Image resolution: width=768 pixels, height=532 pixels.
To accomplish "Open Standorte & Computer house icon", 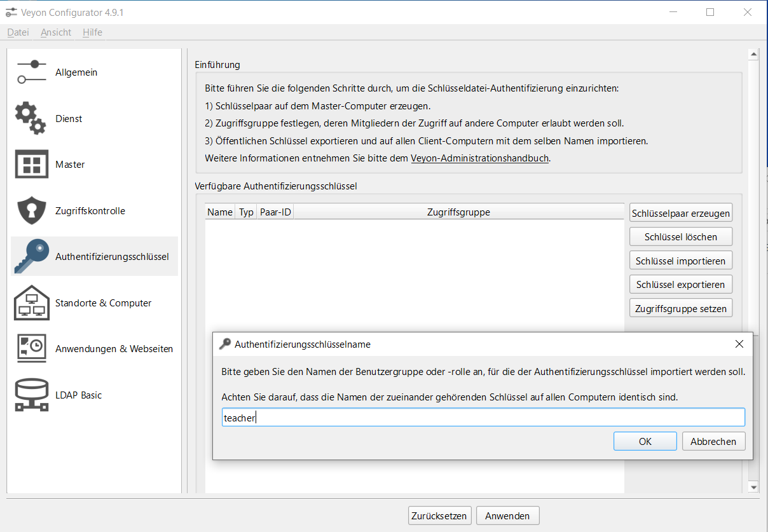I will point(31,303).
